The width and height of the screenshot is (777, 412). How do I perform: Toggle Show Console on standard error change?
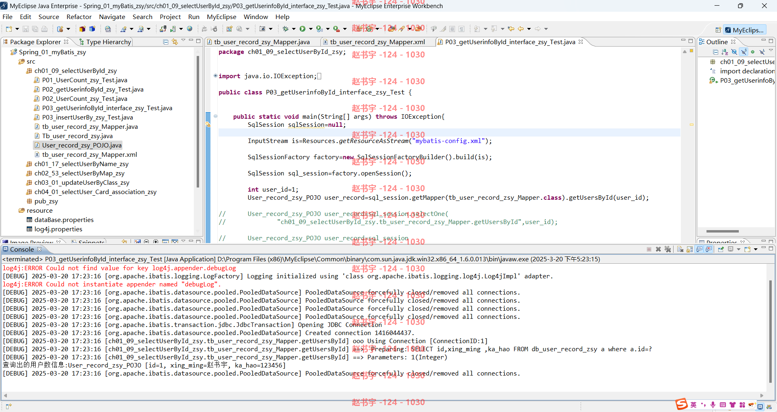709,249
